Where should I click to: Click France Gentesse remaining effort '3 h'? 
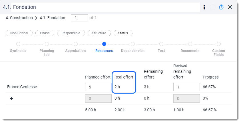coord(146,87)
